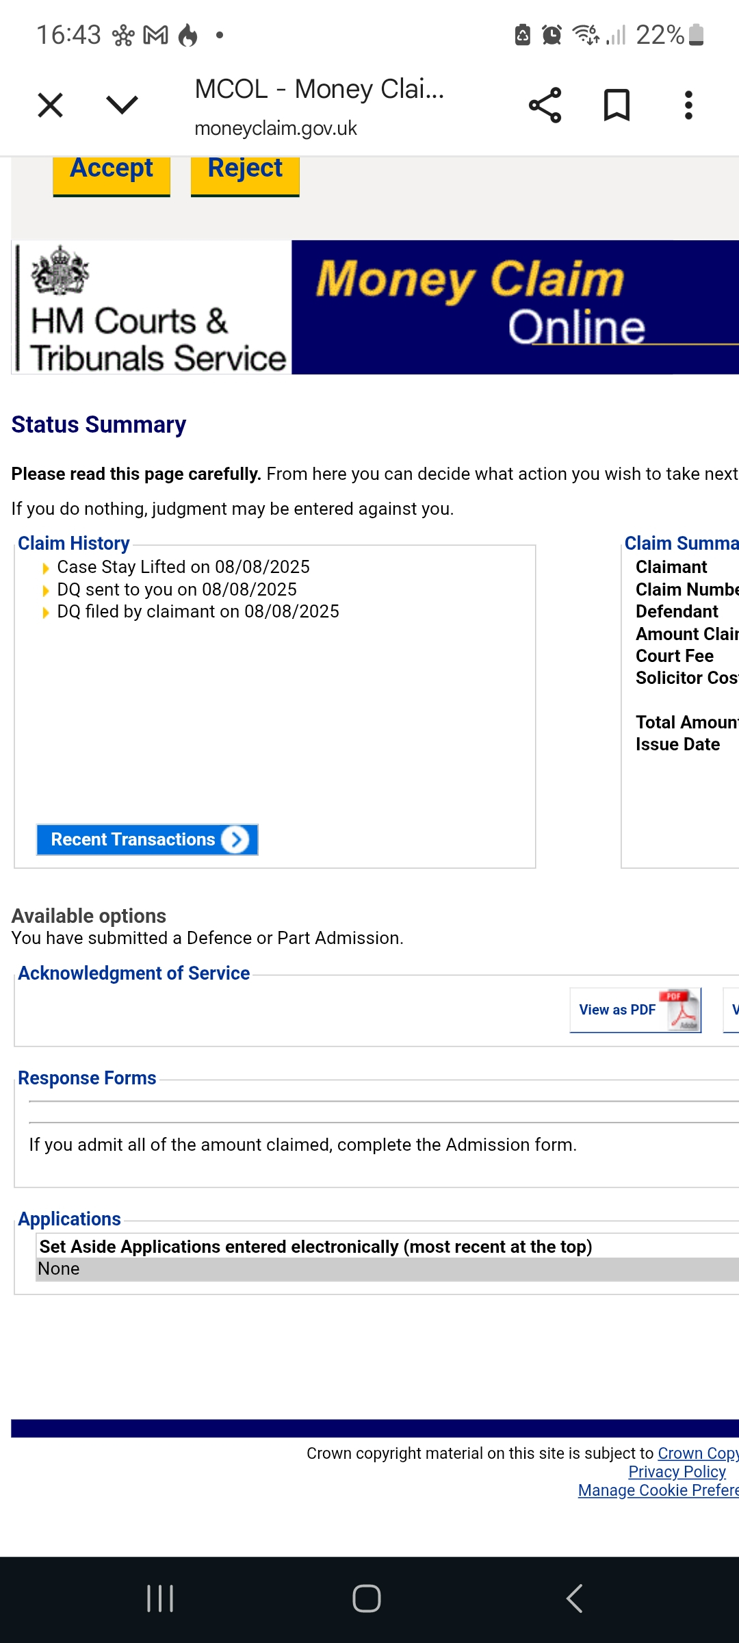Accept the cookie preferences
The image size is (739, 1643).
point(112,172)
